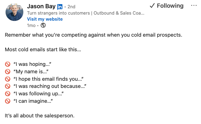Click the 2nd degree connection label
The width and height of the screenshot is (201, 124).
coord(71,7)
